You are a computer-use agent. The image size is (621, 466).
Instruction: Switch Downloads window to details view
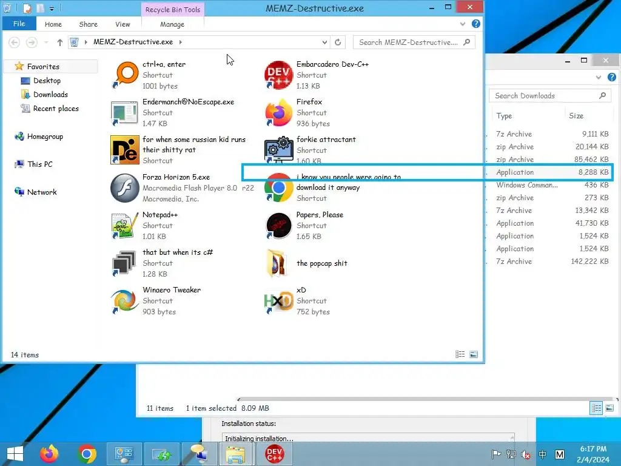pyautogui.click(x=597, y=408)
